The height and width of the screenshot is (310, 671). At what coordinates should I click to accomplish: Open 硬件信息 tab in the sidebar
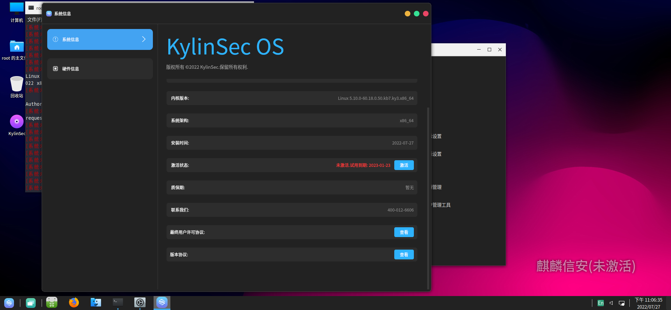coord(100,69)
